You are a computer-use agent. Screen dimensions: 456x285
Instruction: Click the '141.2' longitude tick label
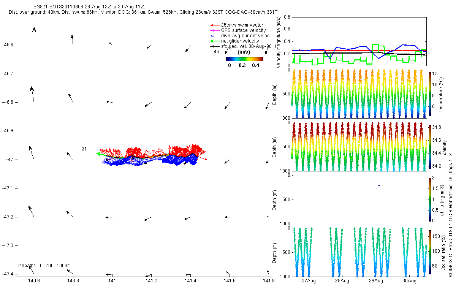(151, 281)
